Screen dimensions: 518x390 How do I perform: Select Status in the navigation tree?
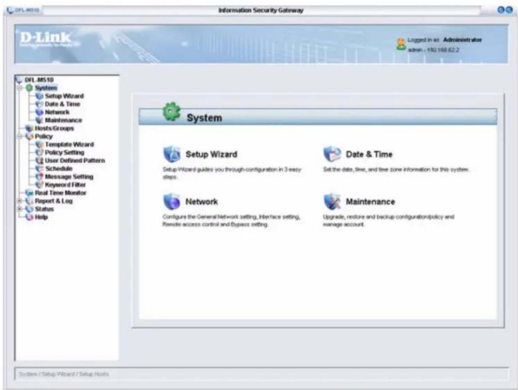pos(44,209)
